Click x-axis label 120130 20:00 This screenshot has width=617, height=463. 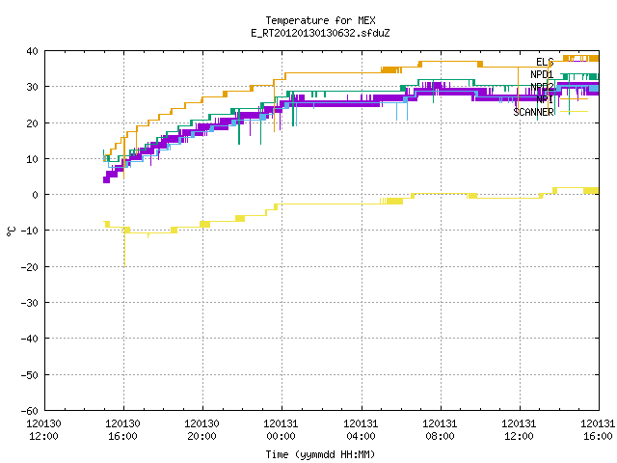pos(201,430)
